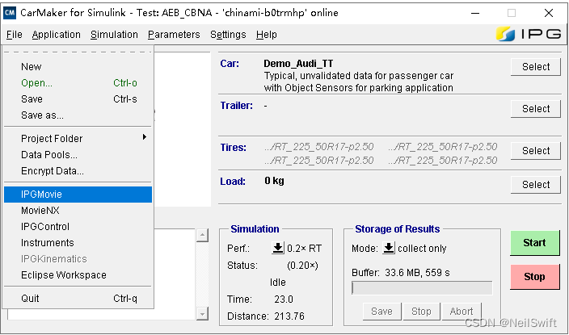Viewport: 569px width, 335px height.
Task: Click the scrollbar up arrow
Action: [201, 235]
